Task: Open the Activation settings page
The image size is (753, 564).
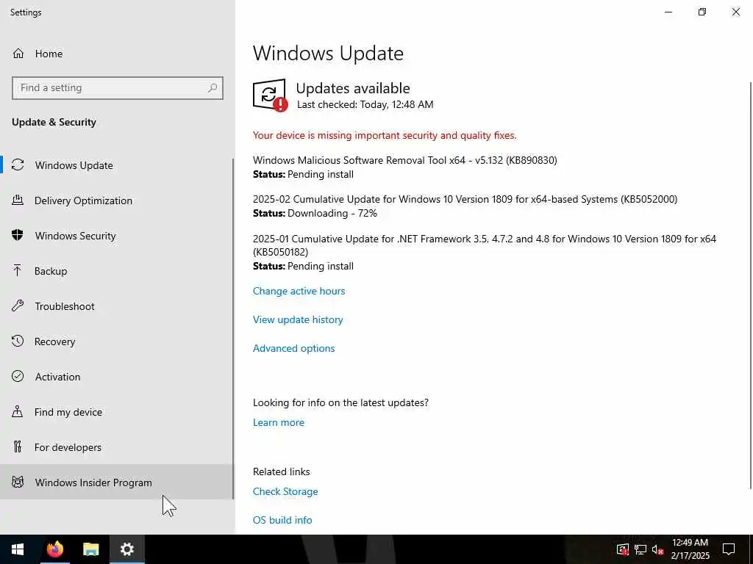Action: coord(116,377)
